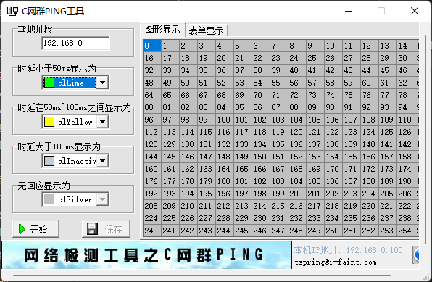
Task: Select grid cell 36
Action: pyautogui.click(x=225, y=70)
